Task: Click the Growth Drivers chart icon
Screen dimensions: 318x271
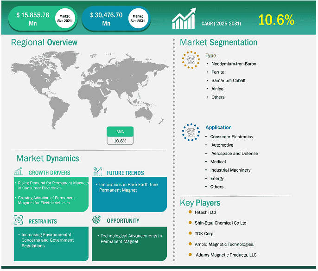Action: click(x=18, y=171)
